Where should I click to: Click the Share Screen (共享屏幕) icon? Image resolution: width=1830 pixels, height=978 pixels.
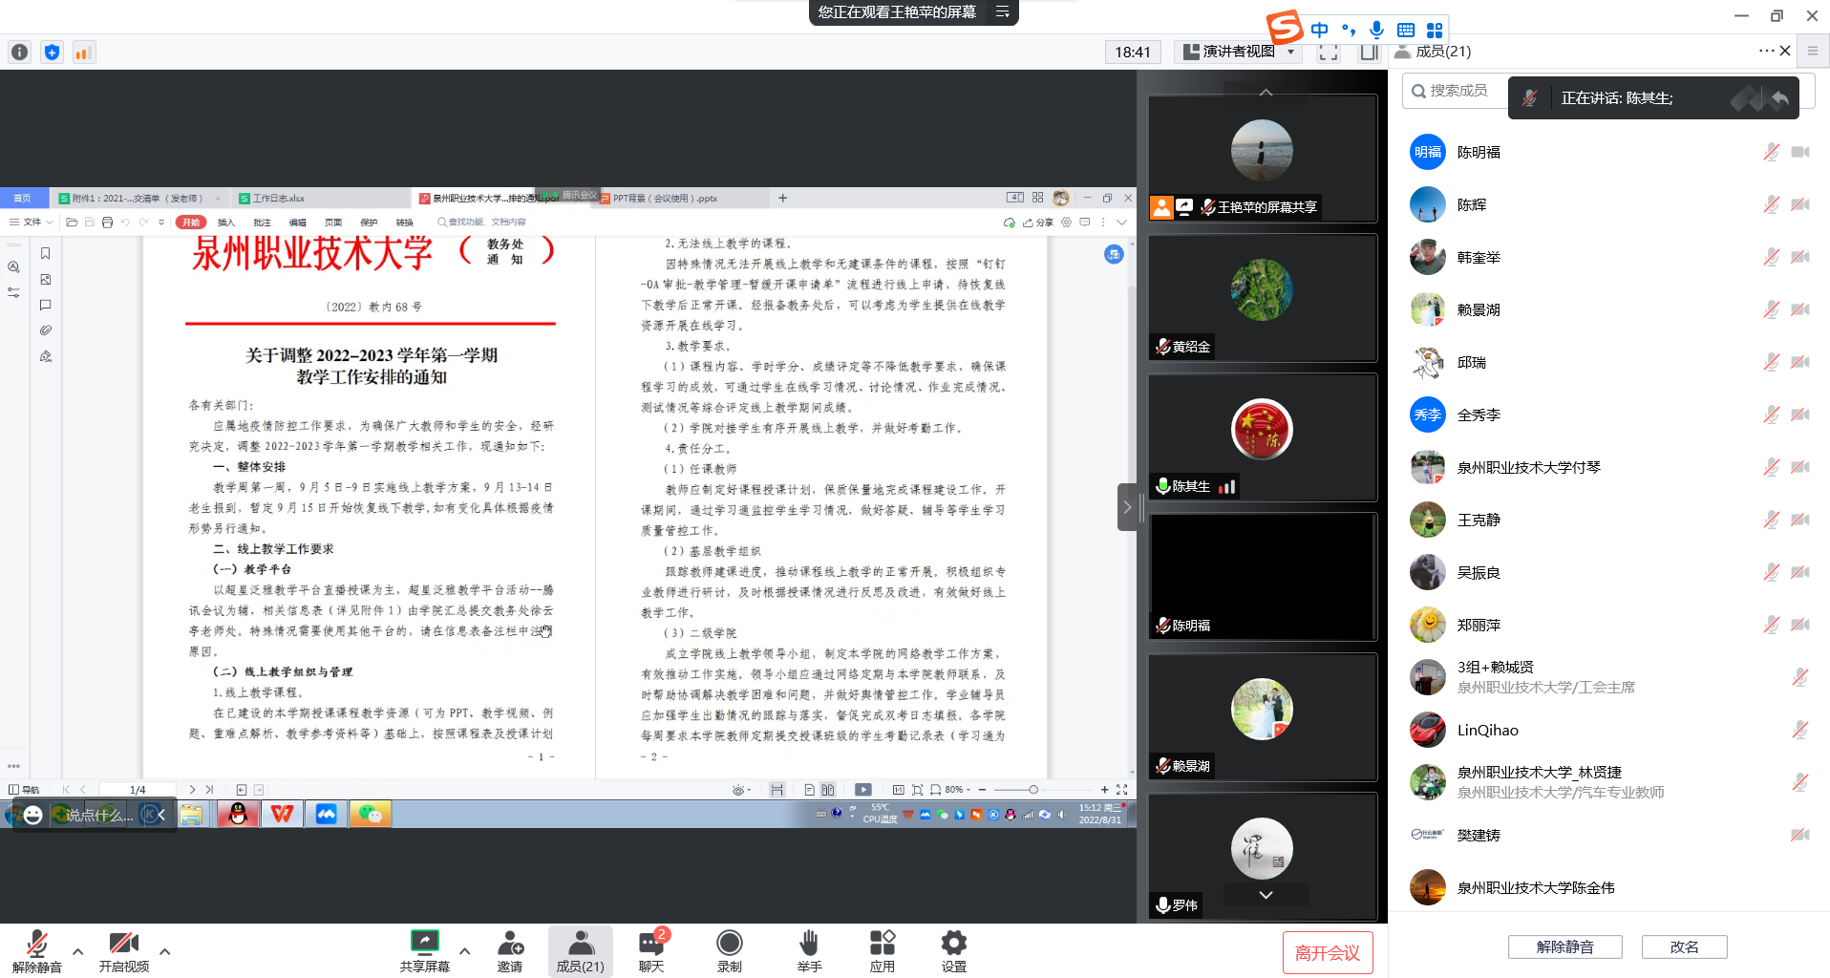point(424,951)
